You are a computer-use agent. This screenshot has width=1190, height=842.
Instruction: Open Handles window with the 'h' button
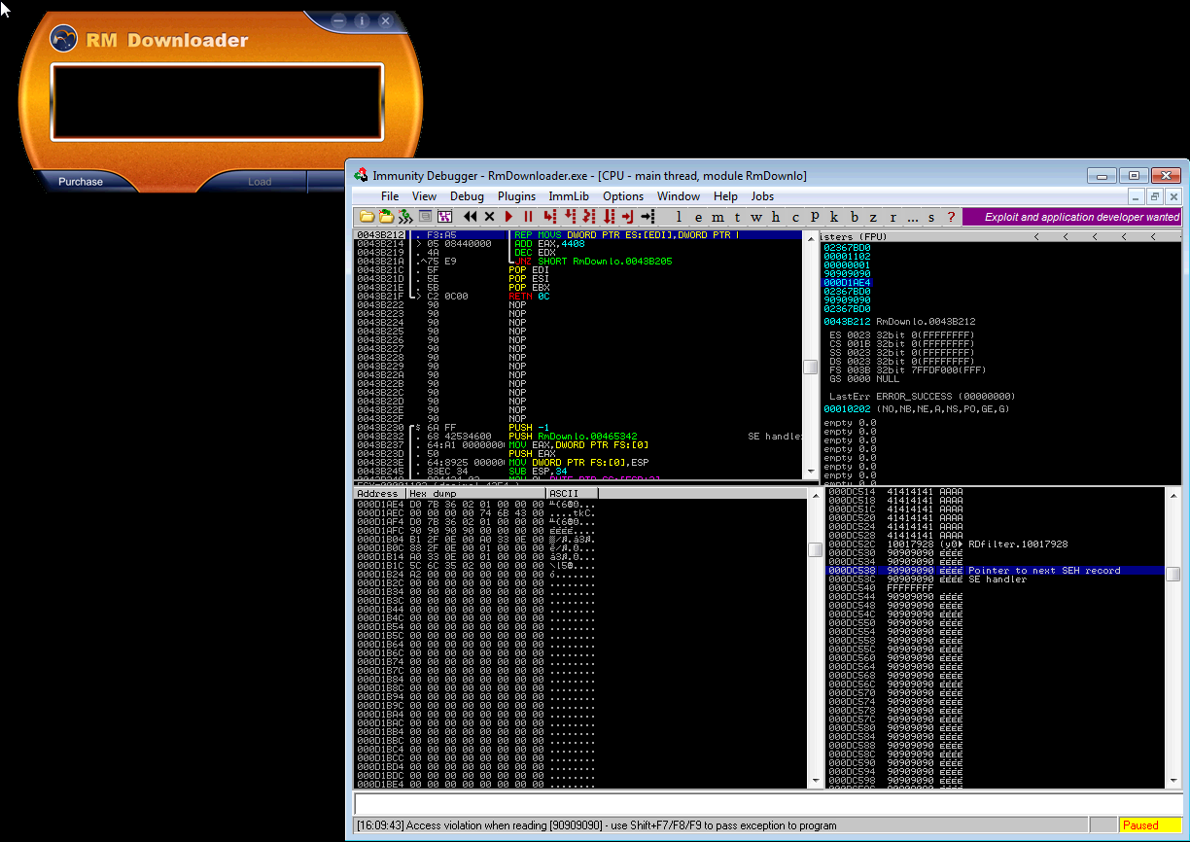click(x=775, y=216)
